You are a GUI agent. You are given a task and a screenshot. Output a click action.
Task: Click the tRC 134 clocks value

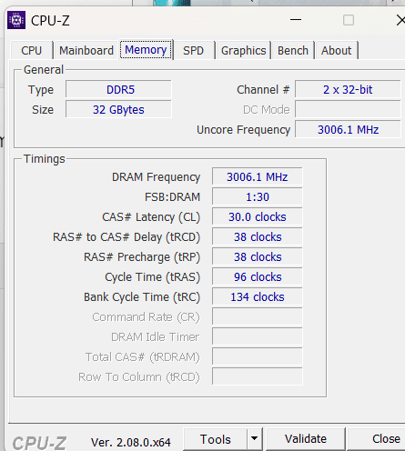point(258,297)
